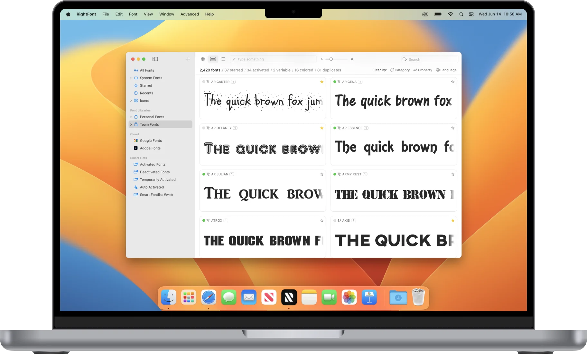
Task: Switch to grid view layout
Action: [x=203, y=59]
